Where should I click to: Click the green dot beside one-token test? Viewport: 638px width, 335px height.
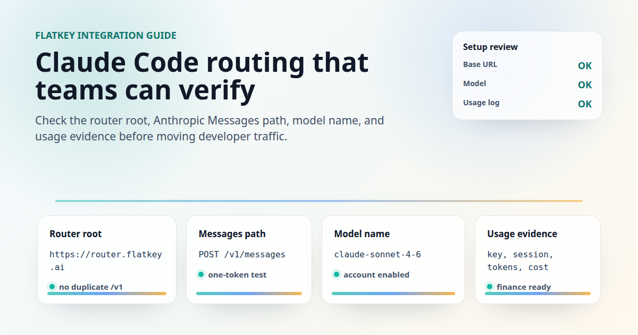[x=201, y=274]
